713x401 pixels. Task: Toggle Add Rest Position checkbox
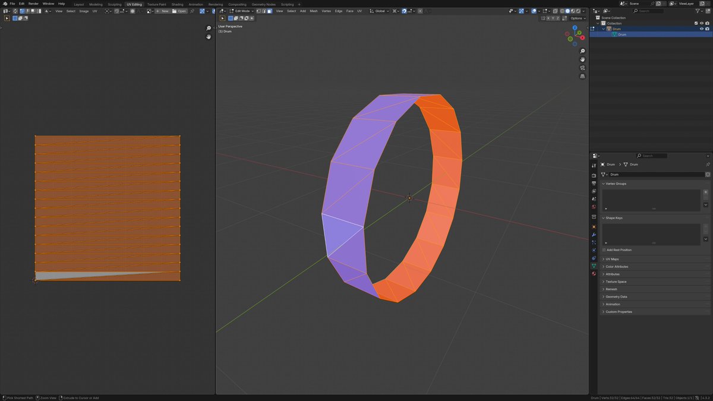pyautogui.click(x=604, y=250)
